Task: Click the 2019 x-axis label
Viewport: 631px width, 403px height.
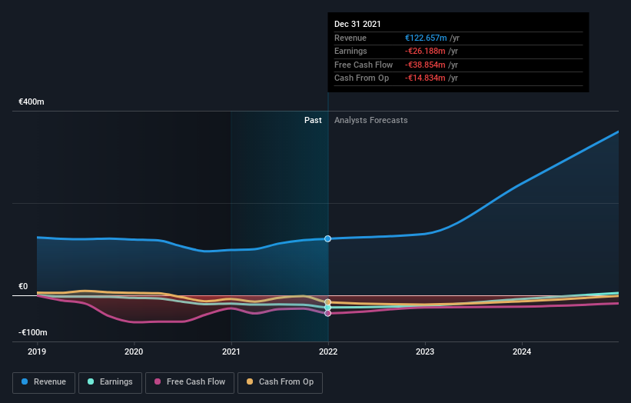Action: (x=37, y=352)
